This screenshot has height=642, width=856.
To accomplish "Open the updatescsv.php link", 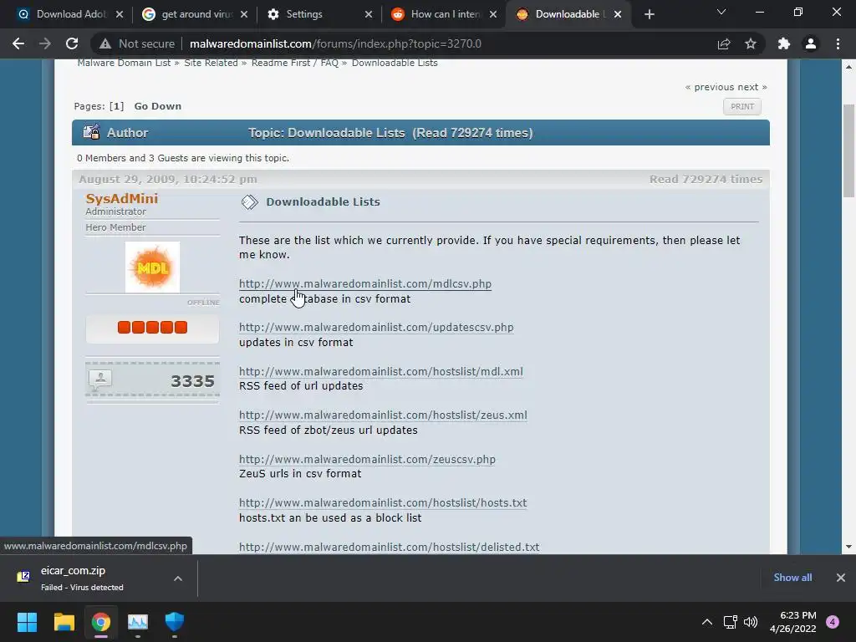I will 376,327.
